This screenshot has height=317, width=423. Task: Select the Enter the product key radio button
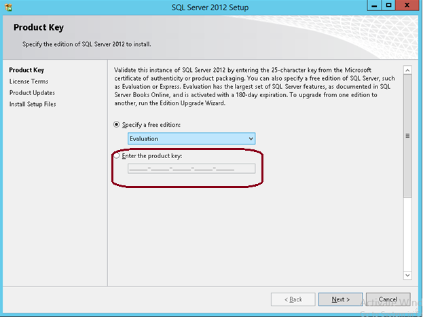[117, 155]
